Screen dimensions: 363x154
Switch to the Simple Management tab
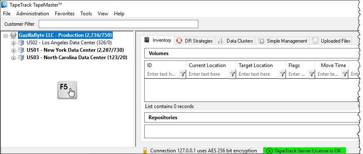[282, 41]
